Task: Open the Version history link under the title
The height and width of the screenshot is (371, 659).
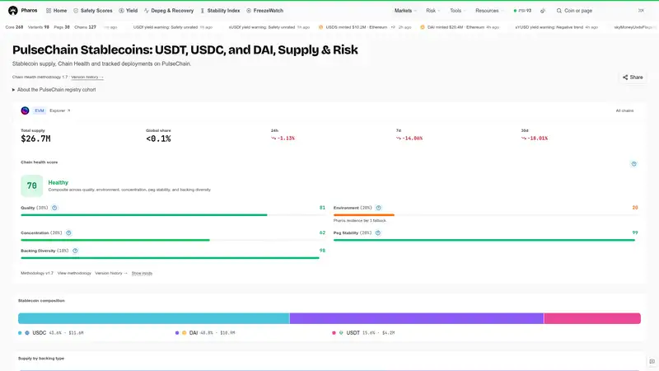Action: 87,77
